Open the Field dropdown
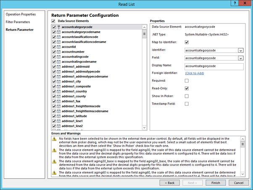 [x=240, y=58]
